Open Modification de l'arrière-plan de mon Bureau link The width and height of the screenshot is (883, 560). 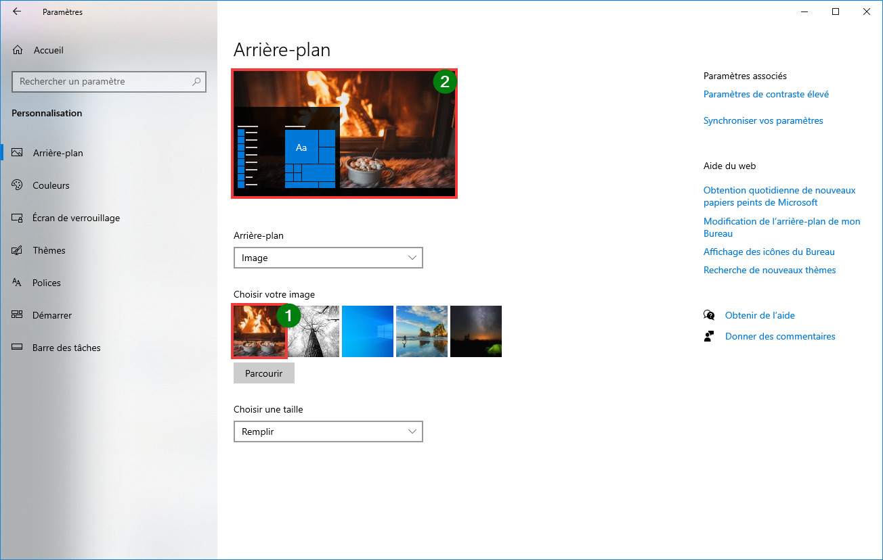click(782, 227)
